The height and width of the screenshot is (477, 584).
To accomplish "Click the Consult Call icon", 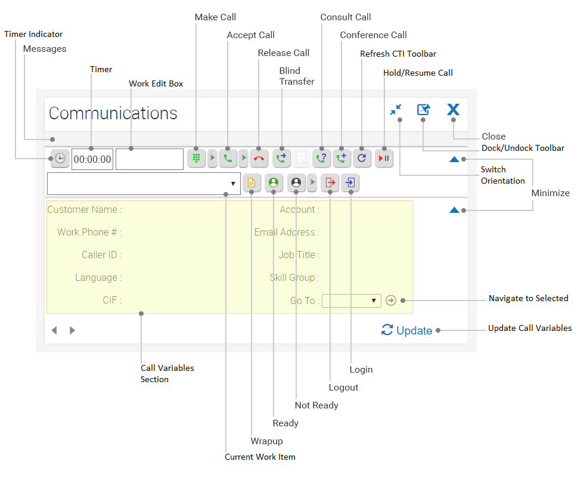I will tap(322, 159).
